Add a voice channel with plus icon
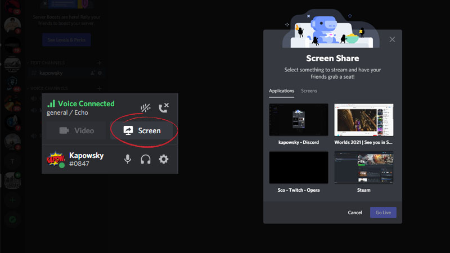Image resolution: width=450 pixels, height=253 pixels. (x=100, y=88)
